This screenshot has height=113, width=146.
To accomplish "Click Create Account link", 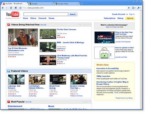I will [x=118, y=14].
